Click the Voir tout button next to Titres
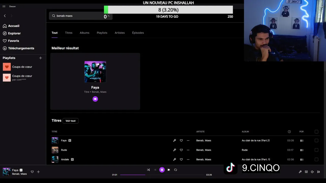The height and width of the screenshot is (183, 326). click(x=71, y=121)
